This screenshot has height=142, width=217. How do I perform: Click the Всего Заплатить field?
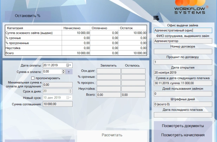tap(108, 95)
